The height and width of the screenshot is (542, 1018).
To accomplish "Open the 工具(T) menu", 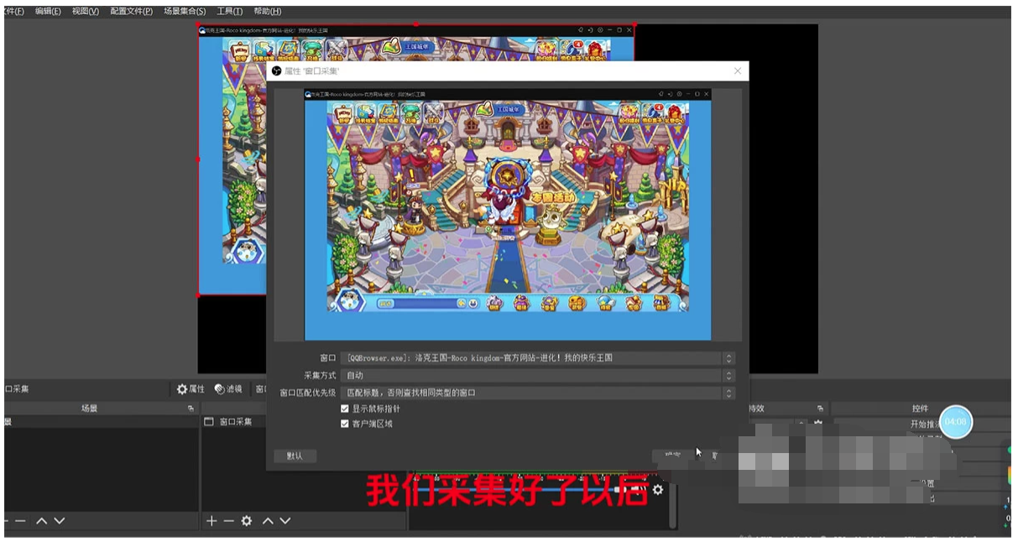I will point(230,12).
